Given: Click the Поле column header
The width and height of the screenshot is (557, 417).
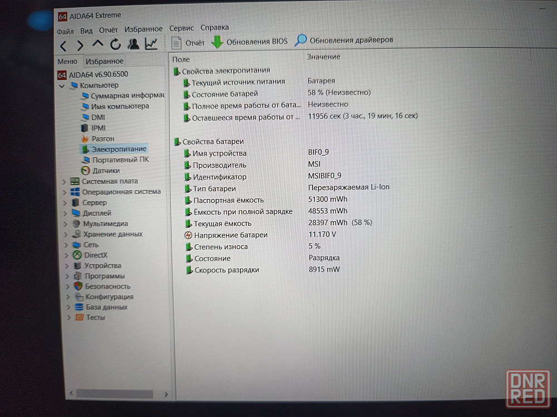Looking at the screenshot, I should coord(181,59).
